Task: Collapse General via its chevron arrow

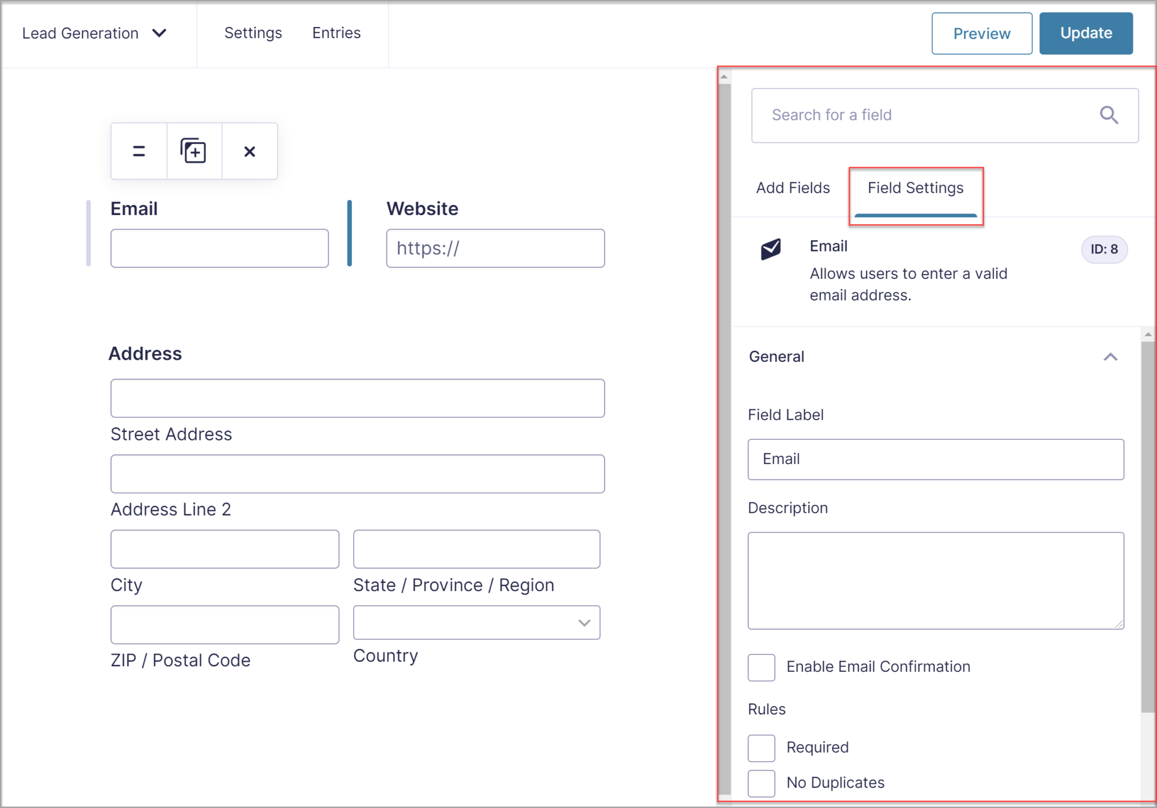Action: pyautogui.click(x=1111, y=356)
